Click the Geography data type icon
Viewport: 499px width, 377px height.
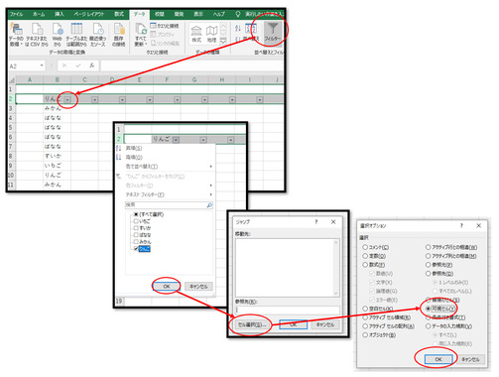coord(211,31)
